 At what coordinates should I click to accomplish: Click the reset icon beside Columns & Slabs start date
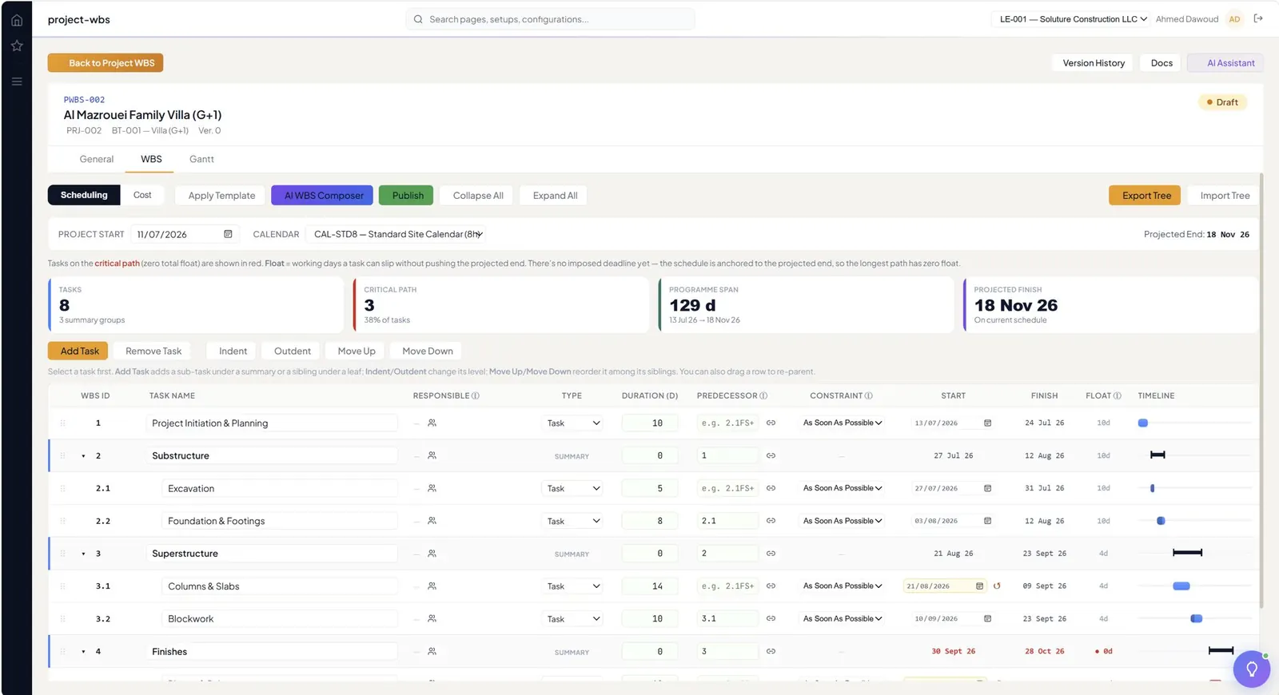997,586
